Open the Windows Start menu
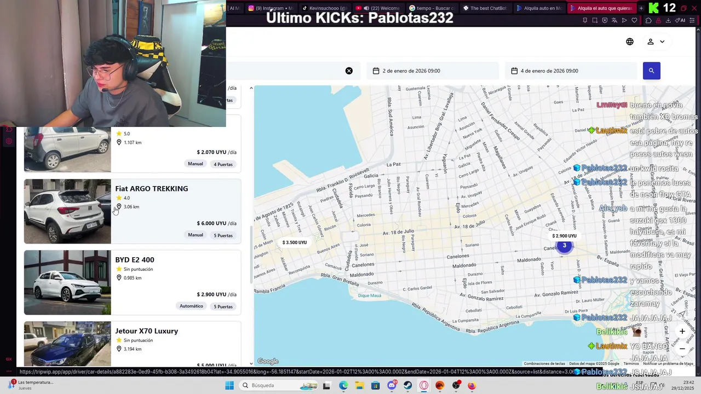Screen dimensions: 701x394 tap(229, 385)
